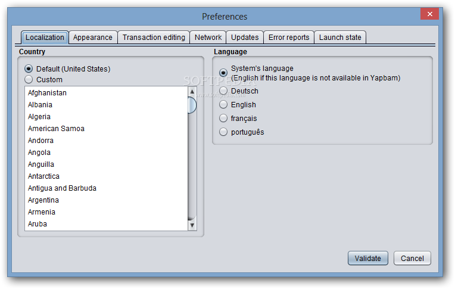The image size is (455, 289).
Task: Select Andorra in the country list
Action: (x=107, y=140)
